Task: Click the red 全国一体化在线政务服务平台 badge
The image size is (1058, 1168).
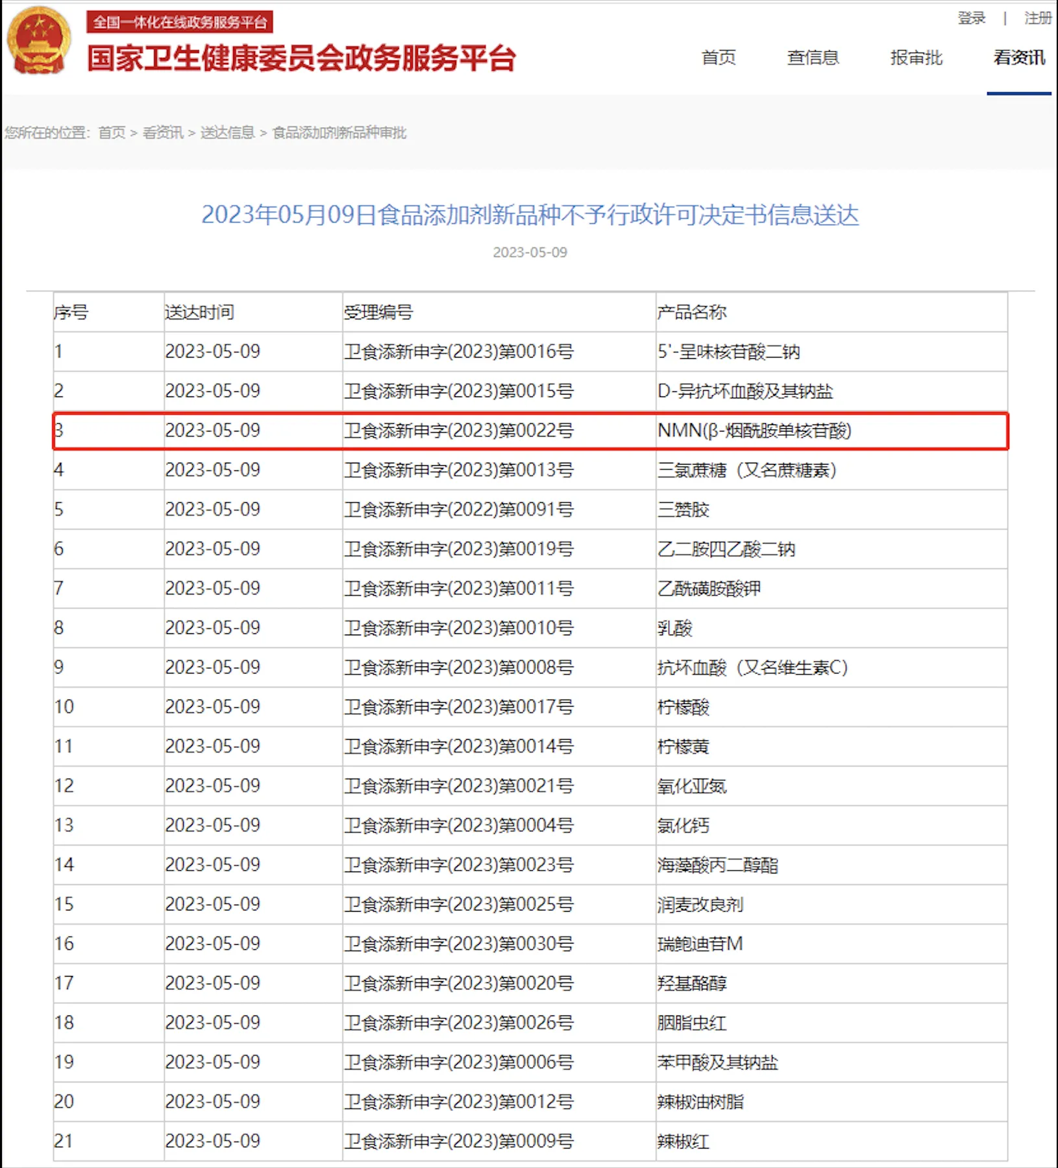Action: pyautogui.click(x=180, y=22)
